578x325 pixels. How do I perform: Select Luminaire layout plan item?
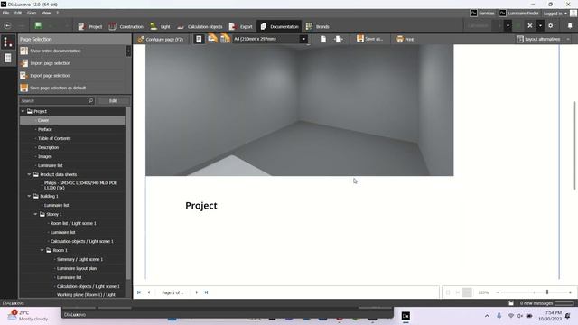(77, 268)
